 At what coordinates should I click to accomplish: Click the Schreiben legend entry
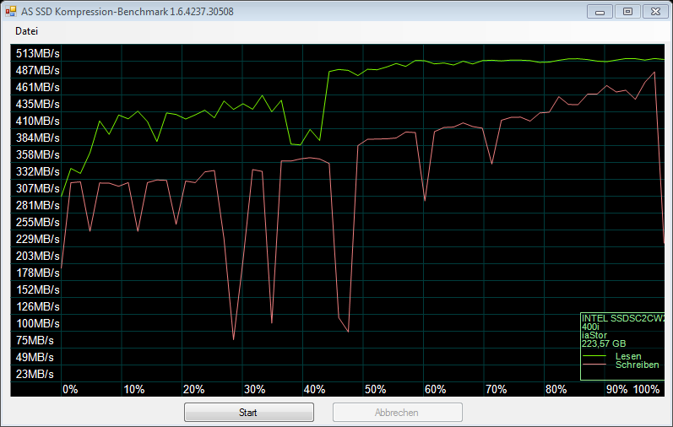click(637, 365)
